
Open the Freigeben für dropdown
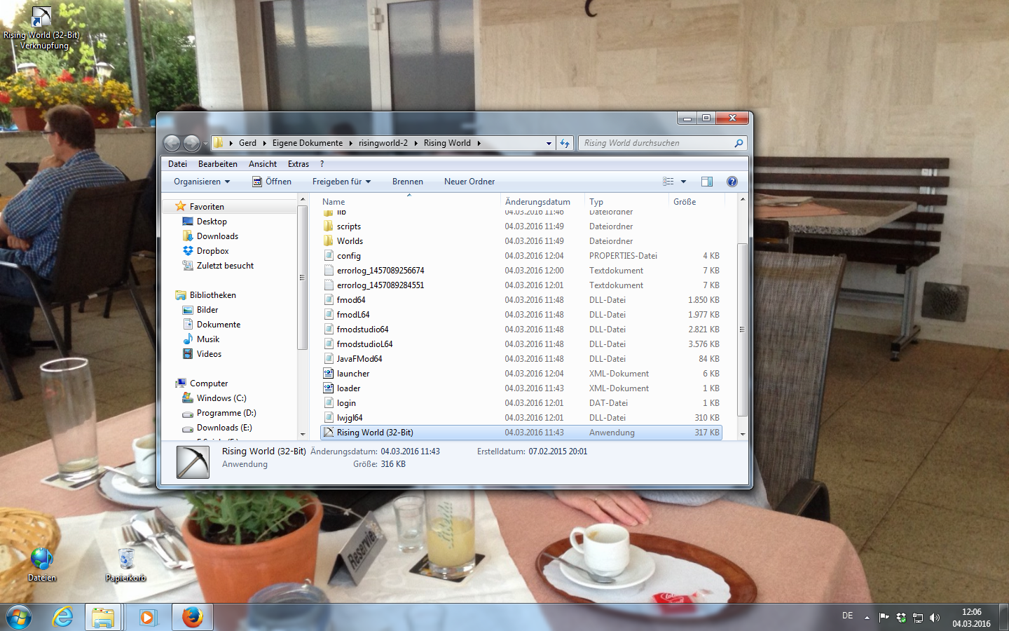(x=341, y=182)
